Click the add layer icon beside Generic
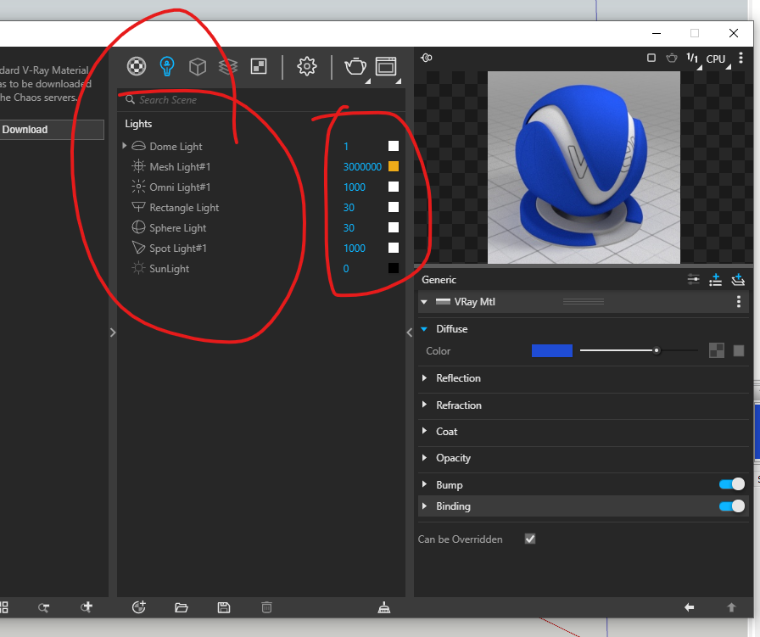This screenshot has width=760, height=637. coord(738,279)
